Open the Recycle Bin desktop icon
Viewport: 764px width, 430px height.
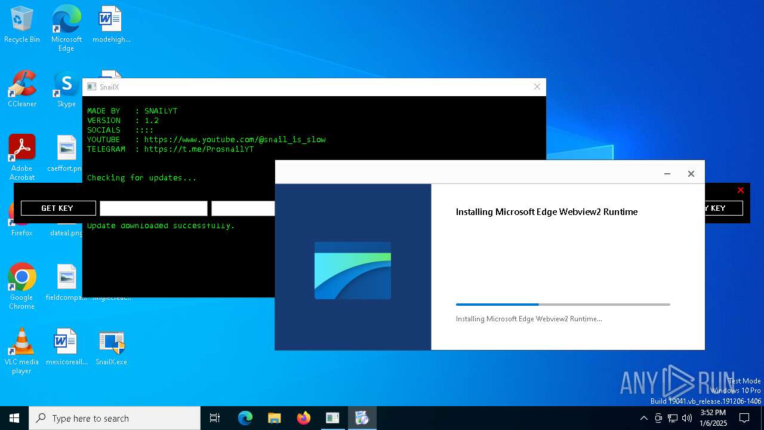(x=22, y=25)
